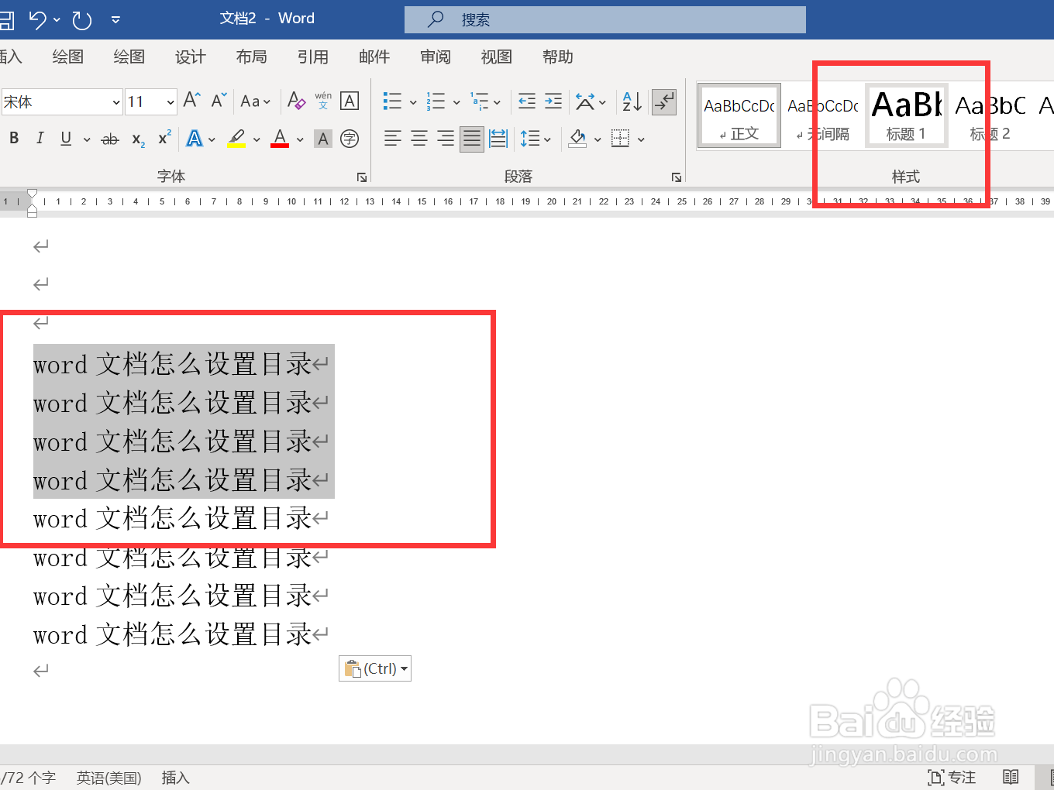This screenshot has width=1054, height=790.
Task: Open font dialog launcher
Action: pyautogui.click(x=362, y=177)
